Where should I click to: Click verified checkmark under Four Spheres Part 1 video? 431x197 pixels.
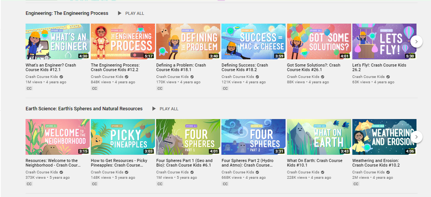(x=192, y=172)
